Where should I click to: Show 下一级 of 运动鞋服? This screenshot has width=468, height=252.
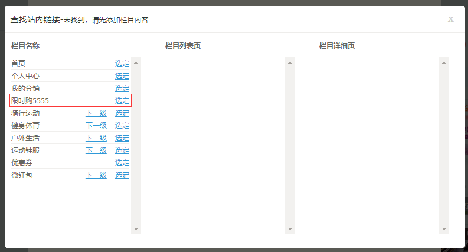pyautogui.click(x=96, y=150)
